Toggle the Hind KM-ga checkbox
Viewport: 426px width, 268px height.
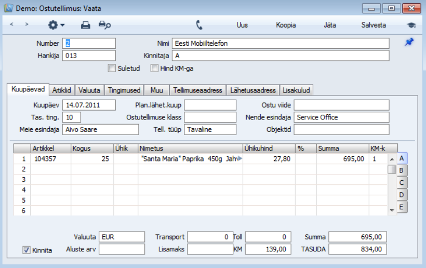[x=154, y=68]
